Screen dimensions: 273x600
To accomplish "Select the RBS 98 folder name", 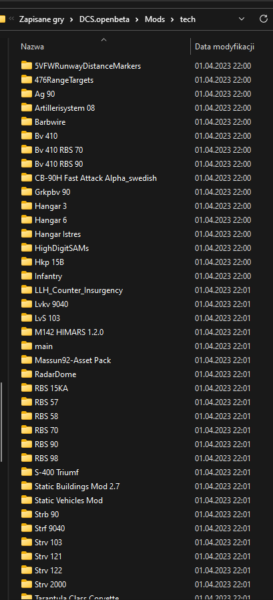I will (46, 459).
